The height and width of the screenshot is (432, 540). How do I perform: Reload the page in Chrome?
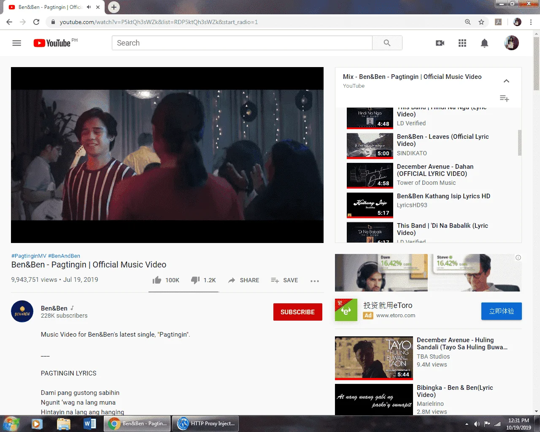tap(36, 22)
